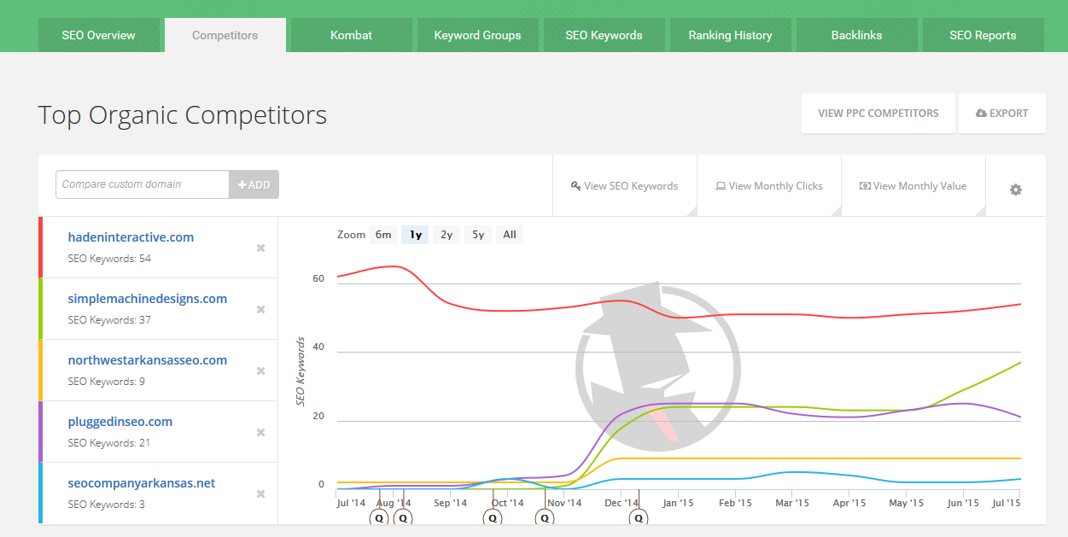Open the Q marker between Oct '14 and Nov '14
1068x537 pixels.
545,517
